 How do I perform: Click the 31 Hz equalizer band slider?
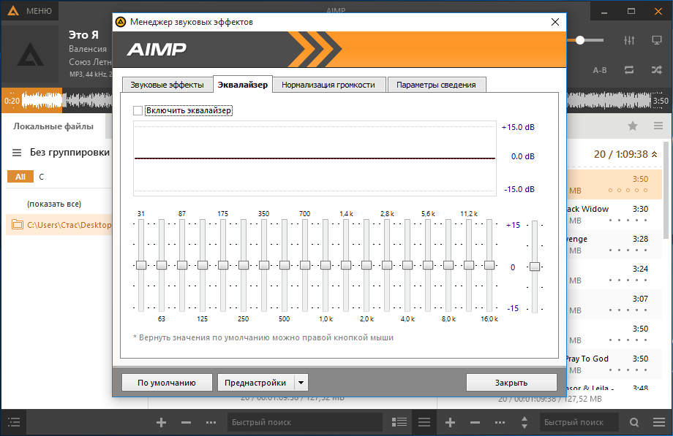(x=141, y=265)
